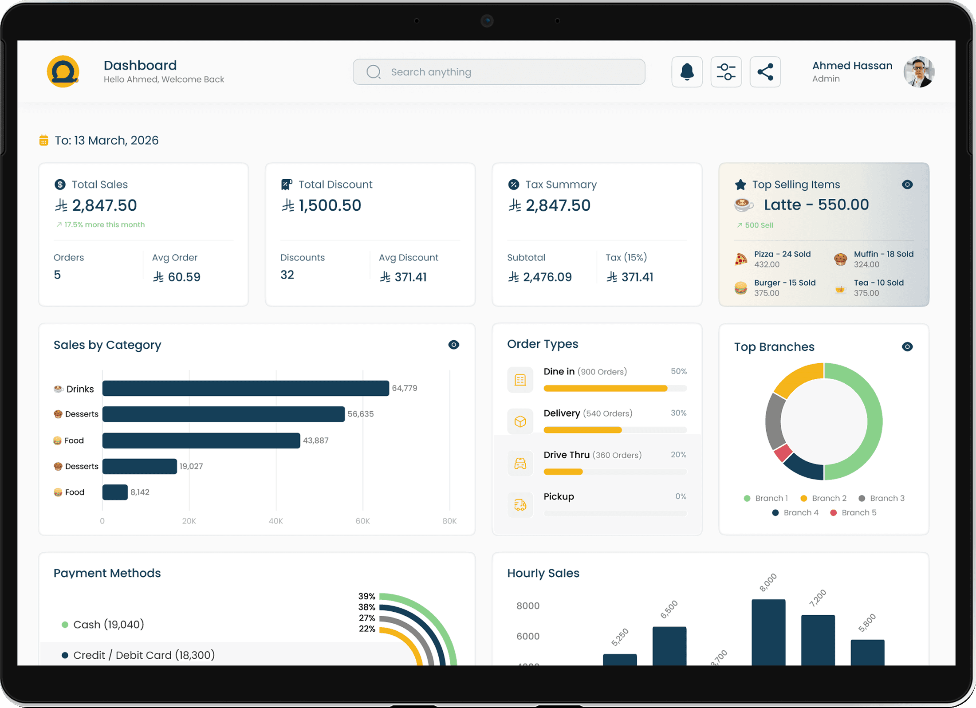Toggle Branch 5 legend entry
Image resolution: width=976 pixels, height=708 pixels.
tap(854, 512)
